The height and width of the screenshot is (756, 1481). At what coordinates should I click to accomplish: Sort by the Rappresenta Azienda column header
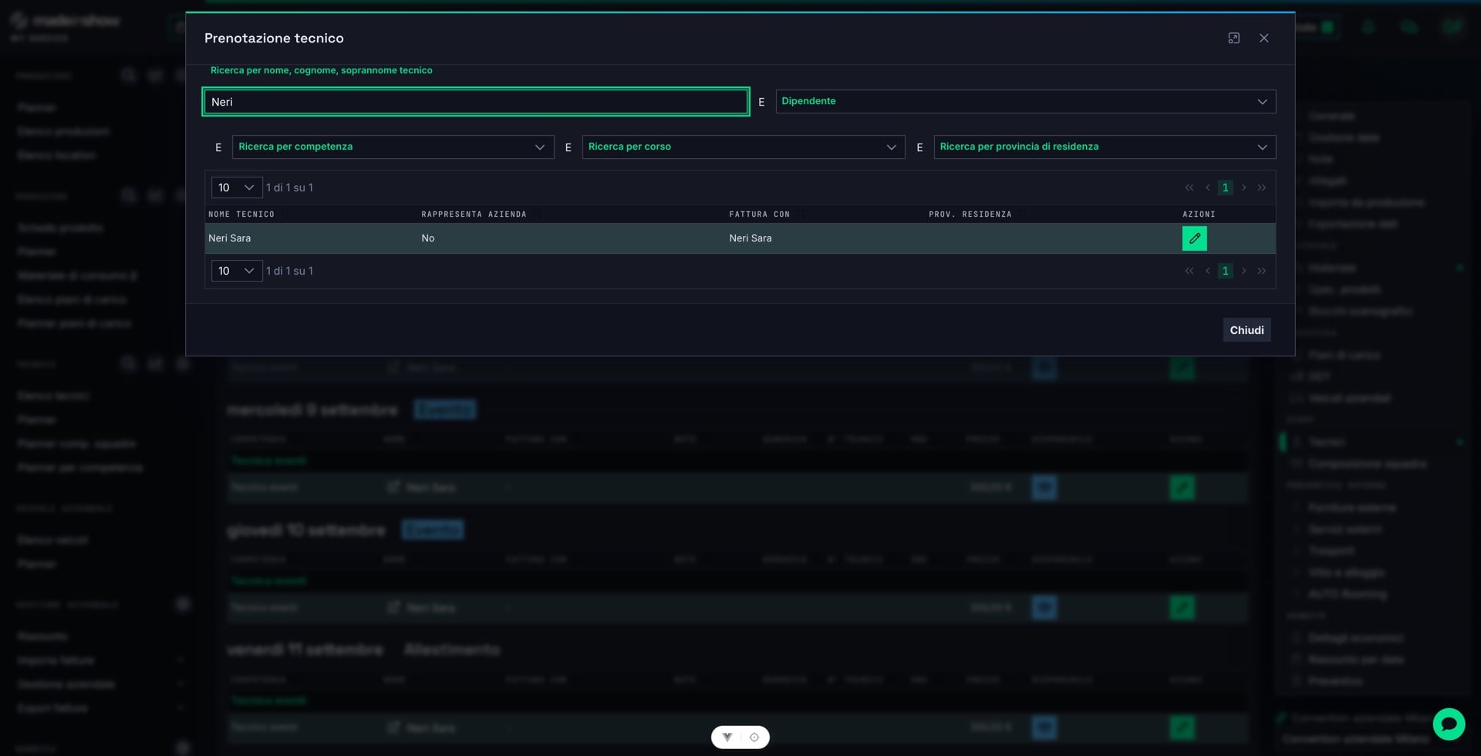(x=474, y=214)
